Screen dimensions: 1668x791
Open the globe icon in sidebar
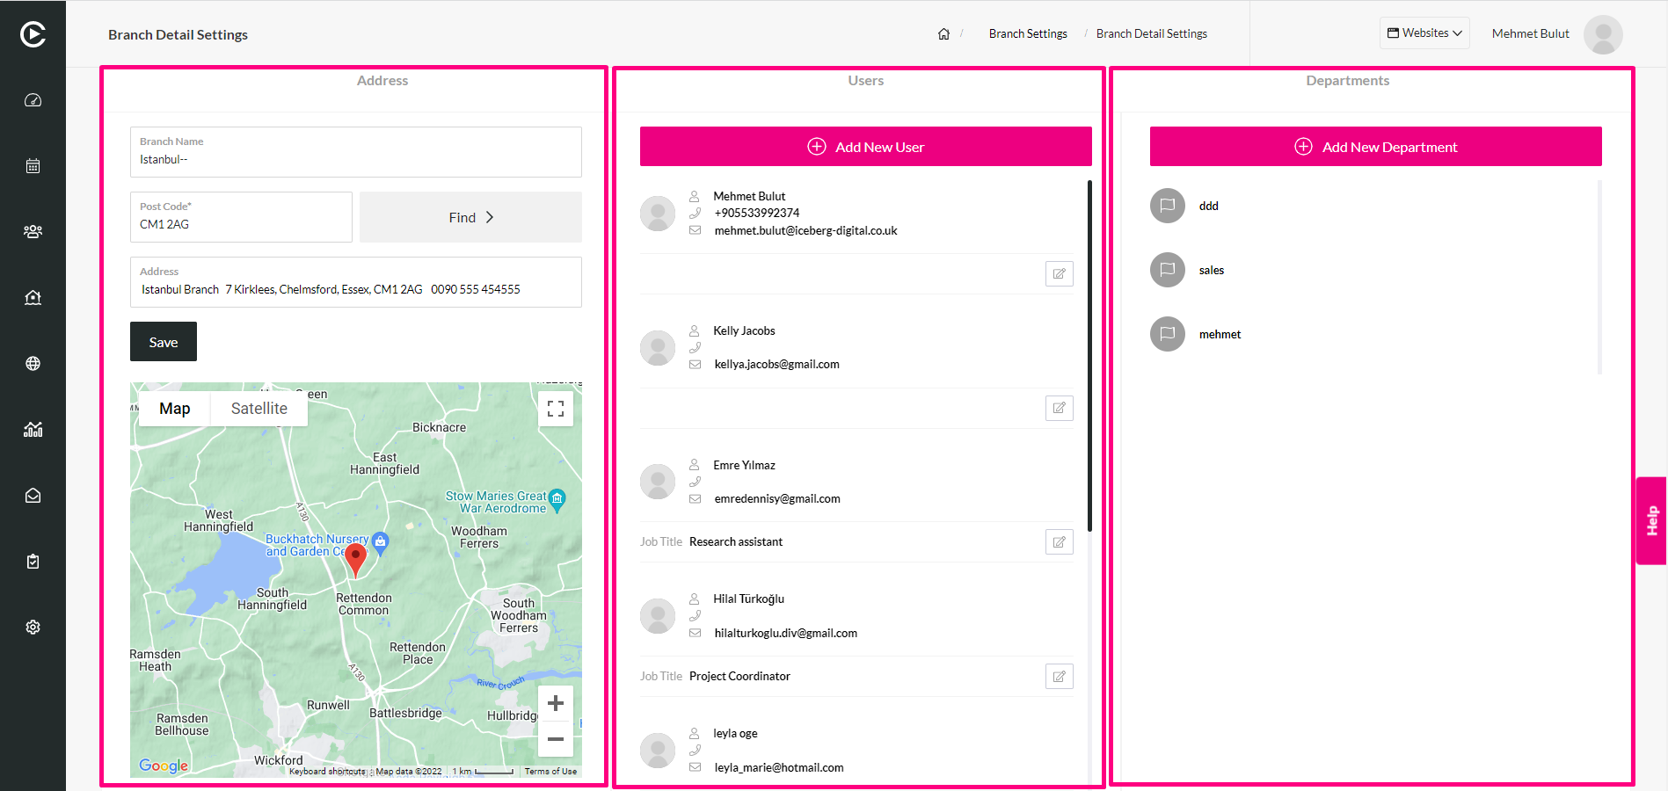(x=33, y=364)
